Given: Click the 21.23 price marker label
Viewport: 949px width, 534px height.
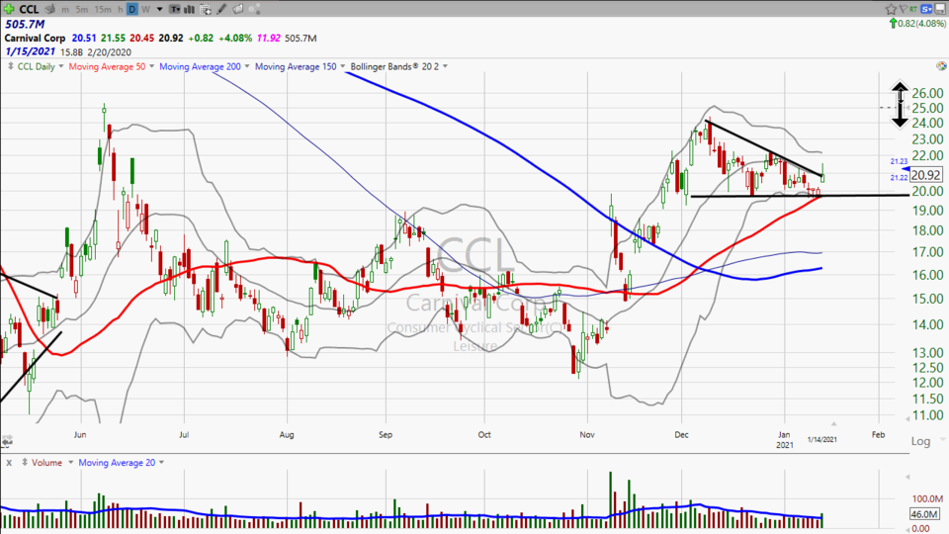Looking at the screenshot, I should [x=899, y=161].
